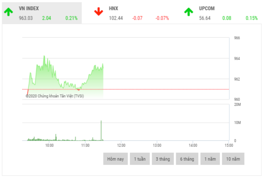Click the 12:00 label on time axis
Image resolution: width=264 pixels, height=177 pixels.
point(121,145)
